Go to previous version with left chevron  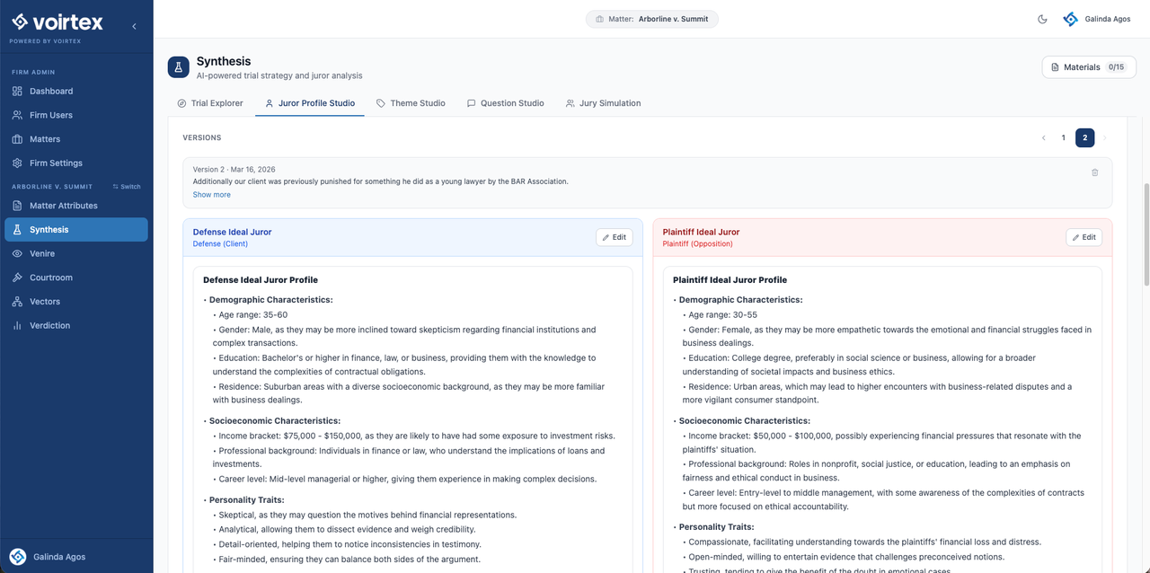(x=1043, y=138)
